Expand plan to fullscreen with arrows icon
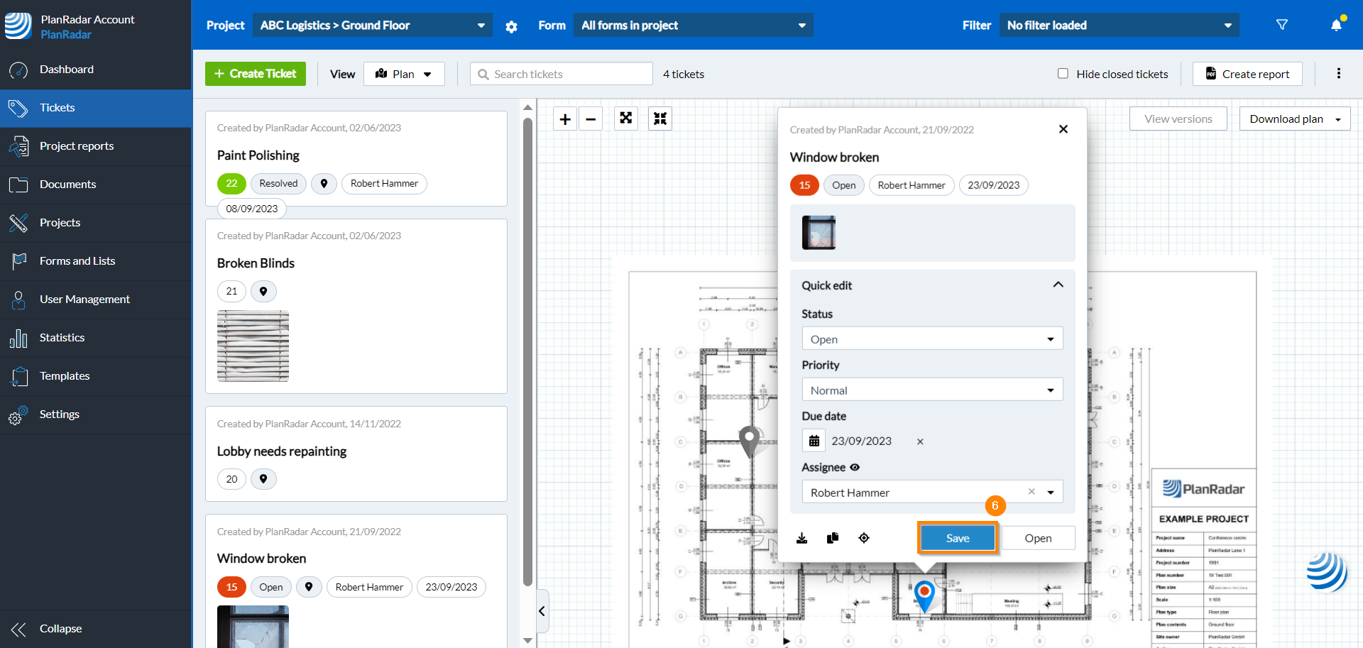The height and width of the screenshot is (648, 1363). [625, 119]
